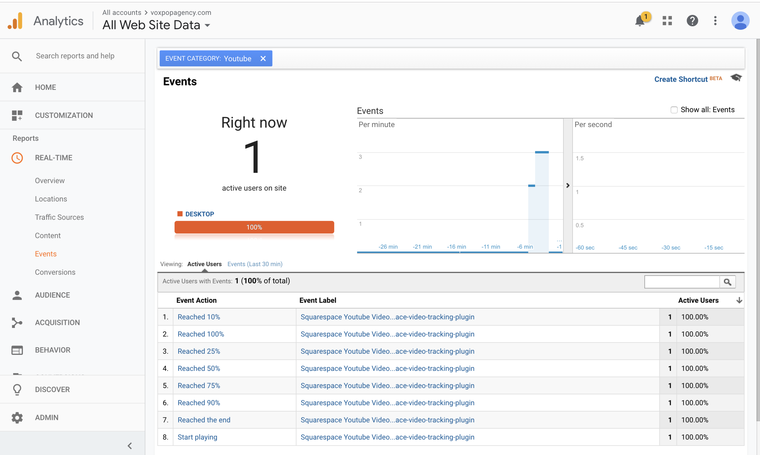Collapse the sidebar with the chevron

coord(130,446)
